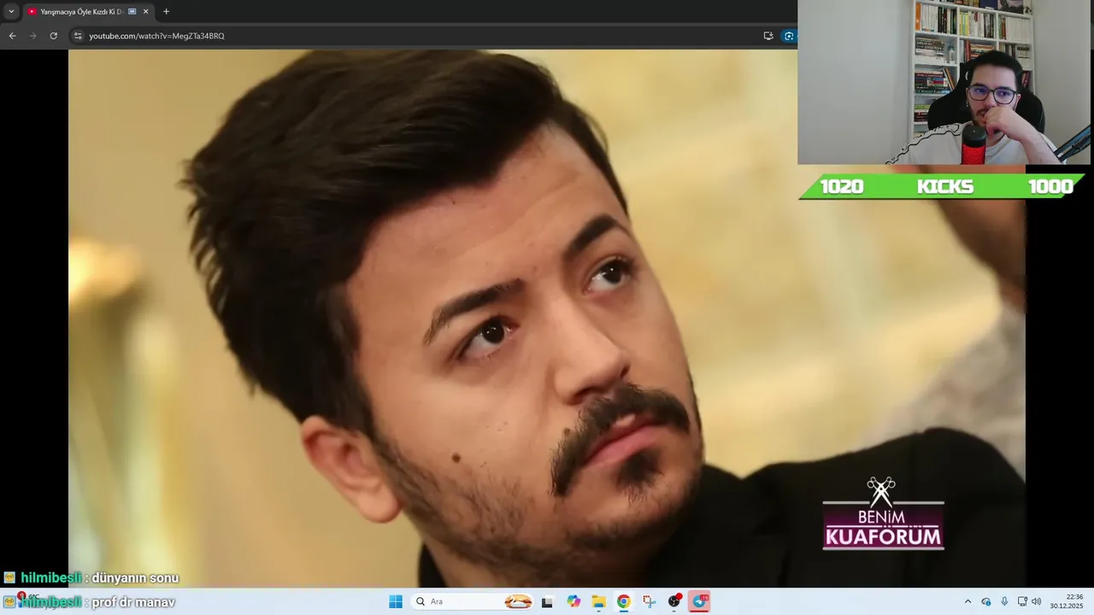Open File Explorer from taskbar
Viewport: 1094px width, 615px height.
(x=598, y=601)
